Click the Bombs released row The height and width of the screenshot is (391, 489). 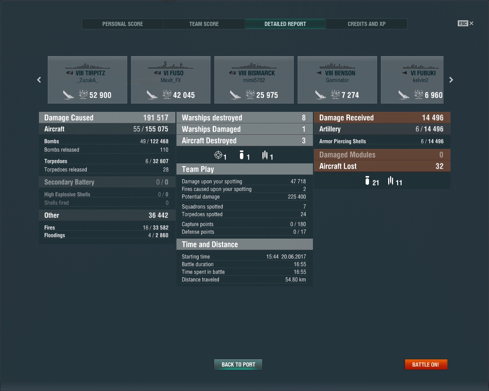point(106,150)
